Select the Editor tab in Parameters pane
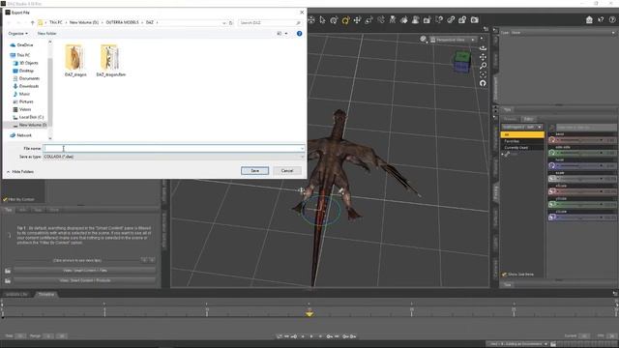Screen dimensions: 619x348 pos(528,119)
